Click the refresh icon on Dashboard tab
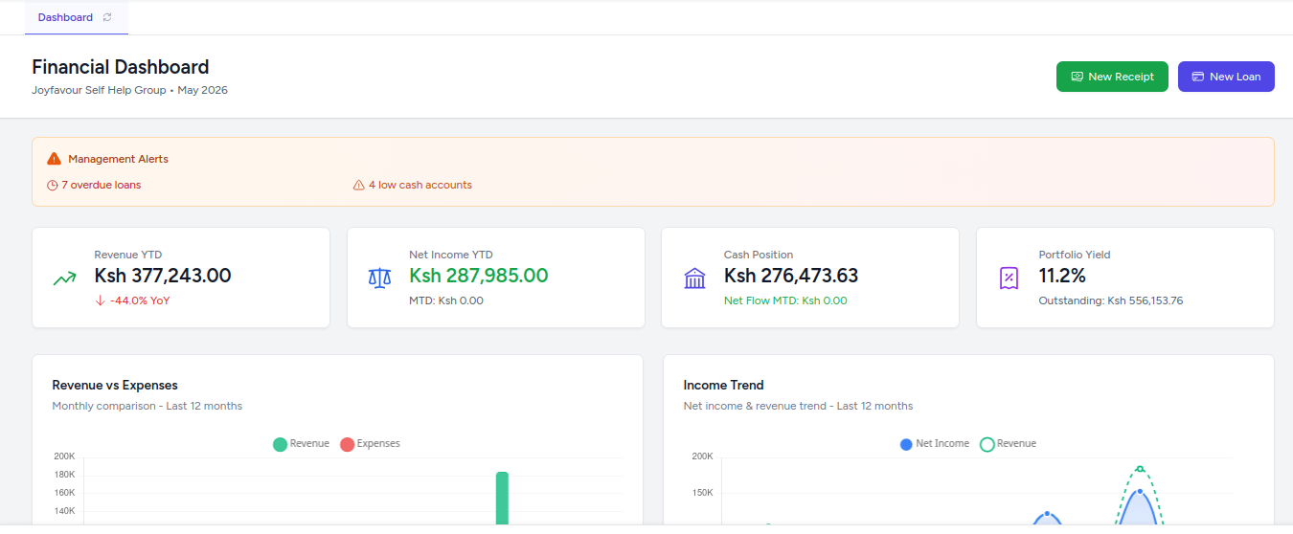The width and height of the screenshot is (1293, 534). coord(107,17)
